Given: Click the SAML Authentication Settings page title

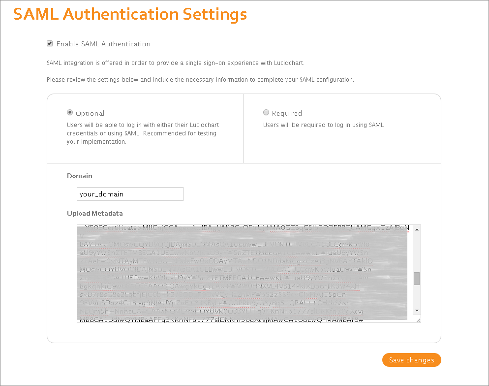Looking at the screenshot, I should click(x=130, y=14).
